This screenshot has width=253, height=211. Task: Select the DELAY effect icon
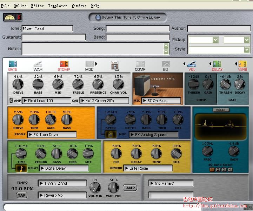click(217, 64)
